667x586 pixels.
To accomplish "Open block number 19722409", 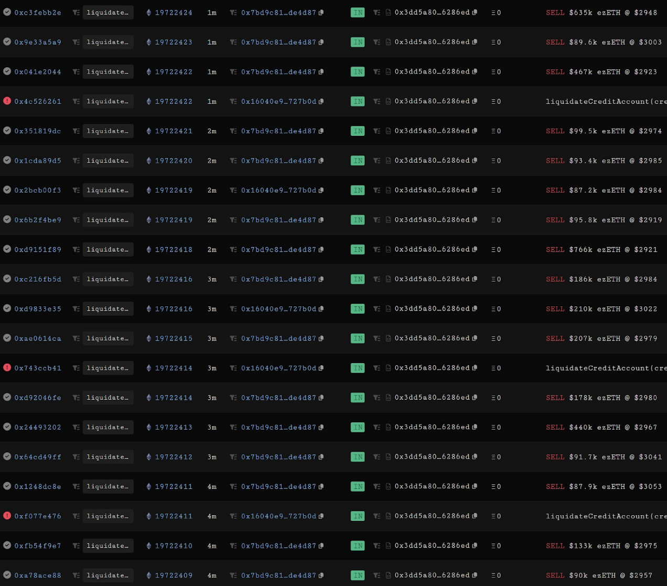I will coord(174,576).
